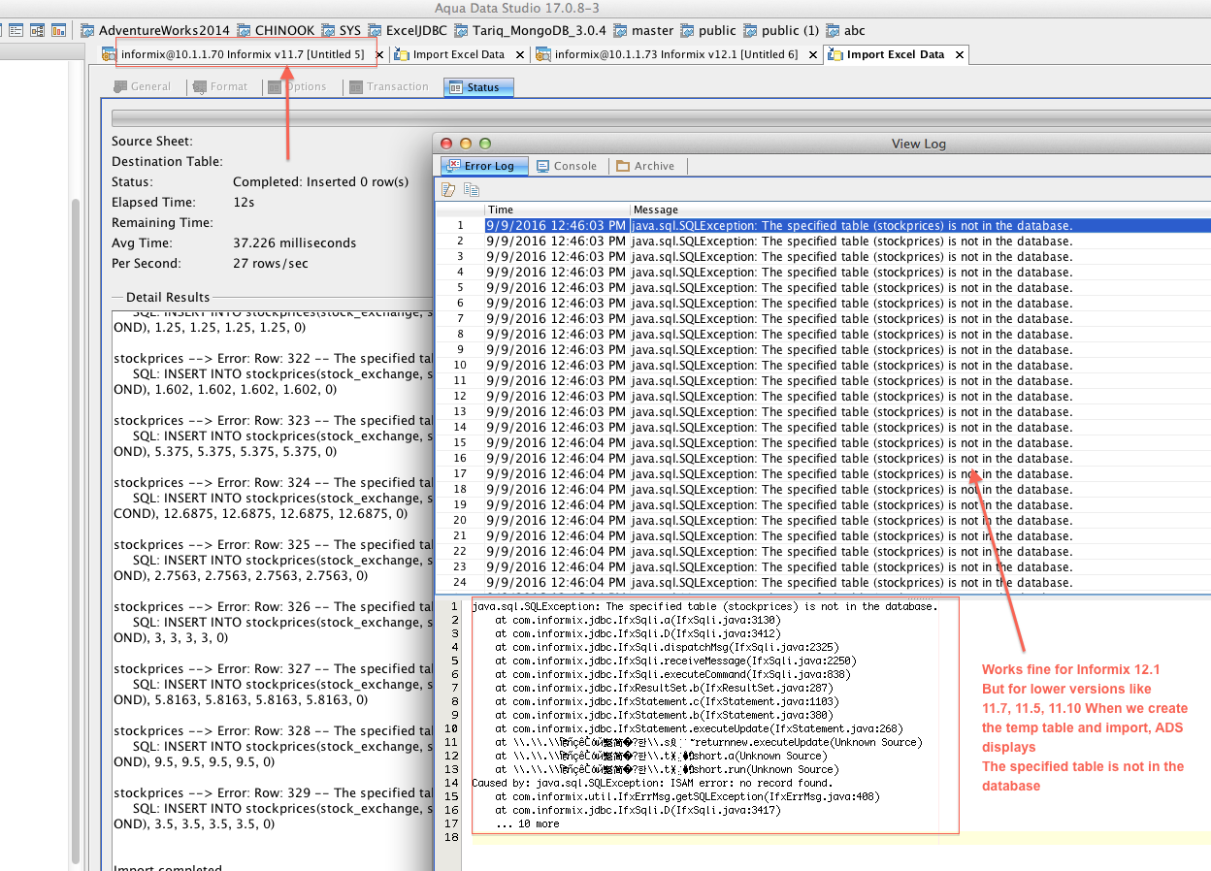This screenshot has width=1211, height=871.
Task: Select log row 15 timestamped 12:46:04 PM
Action: click(x=823, y=443)
